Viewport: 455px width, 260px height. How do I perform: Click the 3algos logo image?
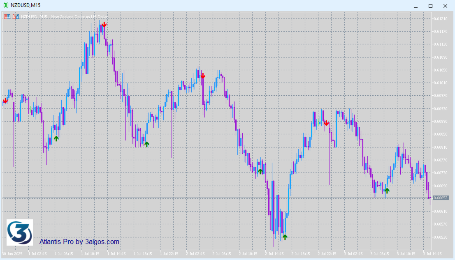pos(20,232)
